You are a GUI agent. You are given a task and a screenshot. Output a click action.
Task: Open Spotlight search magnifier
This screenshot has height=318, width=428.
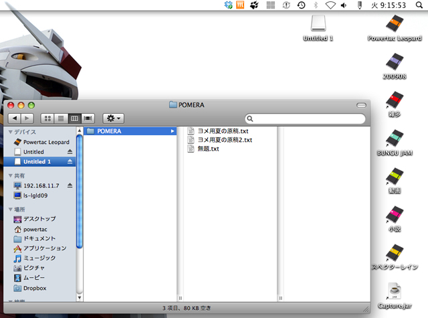(x=419, y=5)
